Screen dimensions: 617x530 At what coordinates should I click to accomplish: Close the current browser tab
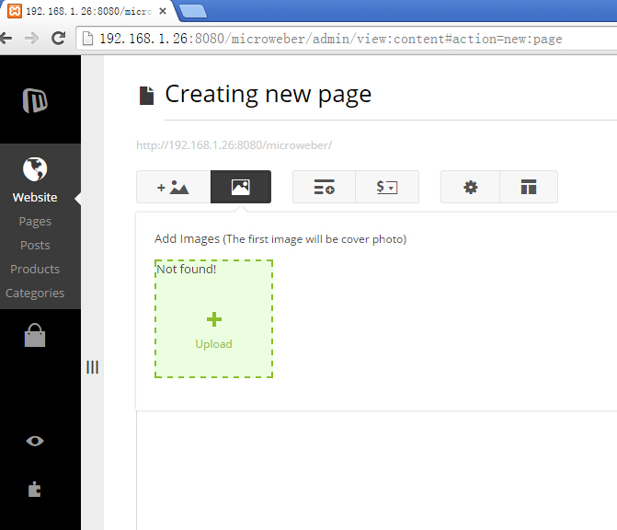coord(163,11)
